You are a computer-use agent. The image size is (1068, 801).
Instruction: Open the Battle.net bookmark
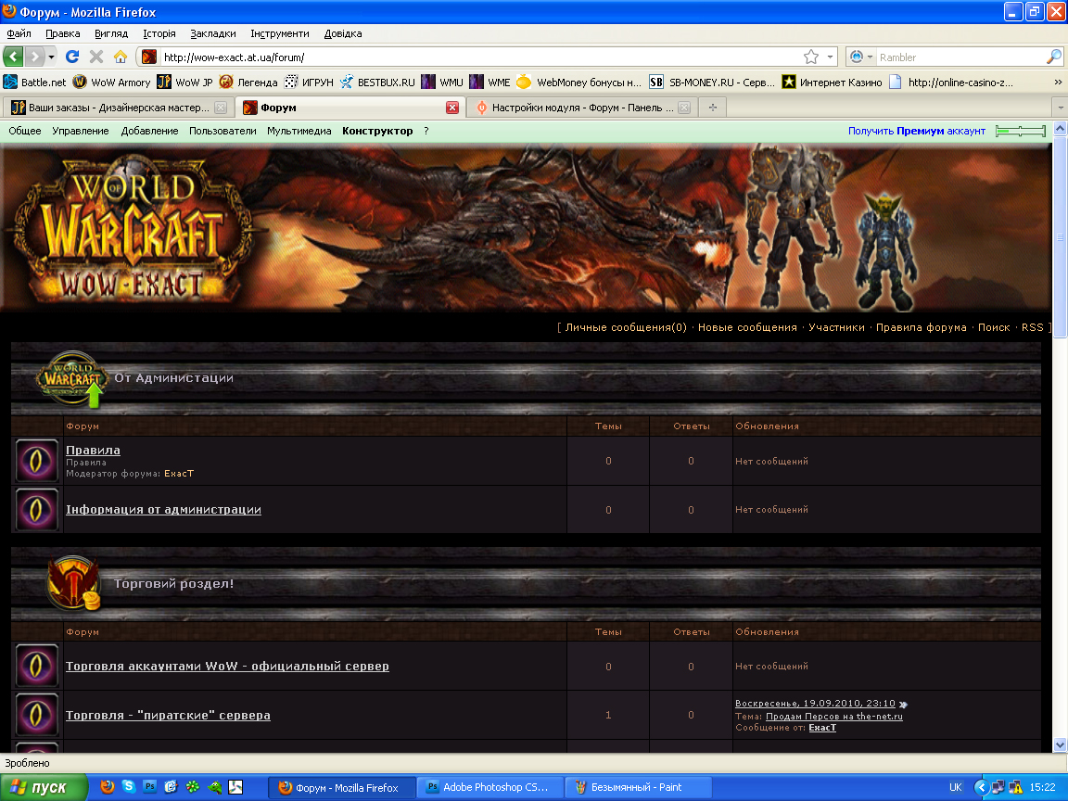tap(34, 83)
